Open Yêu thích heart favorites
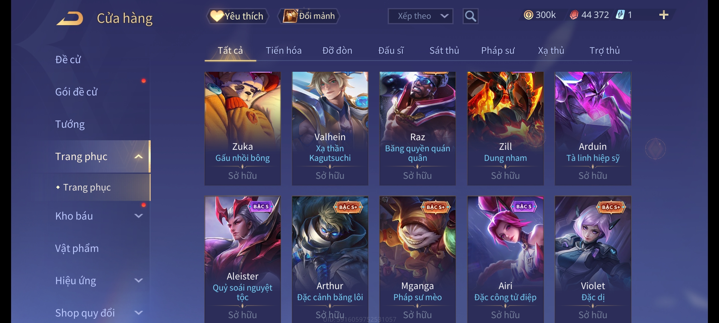 238,16
